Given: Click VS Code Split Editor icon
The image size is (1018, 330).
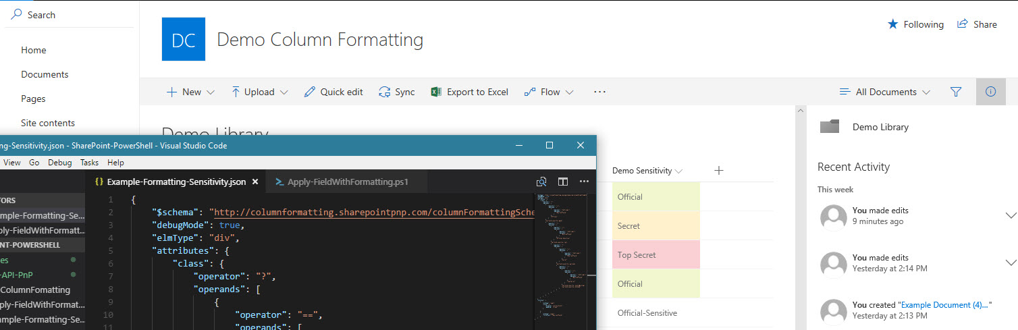Looking at the screenshot, I should click(562, 182).
